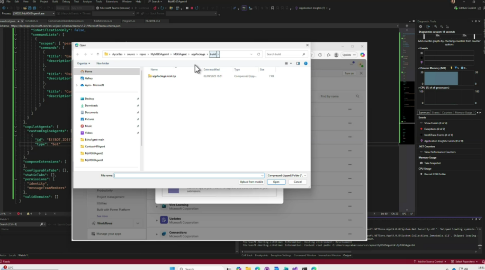Zoom in on the diagnostics timeline
485x270 pixels.
click(x=436, y=27)
